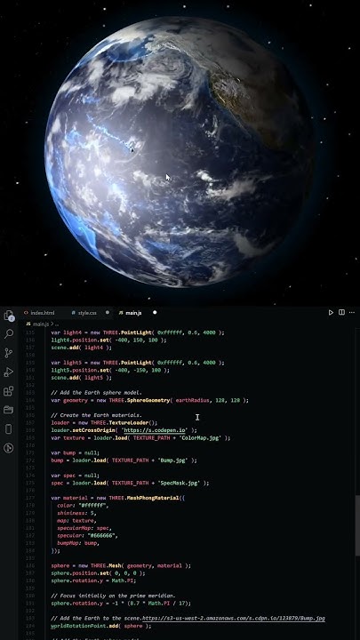The height and width of the screenshot is (640, 360).
Task: Open the editor More Actions ellipsis menu
Action: point(352,312)
